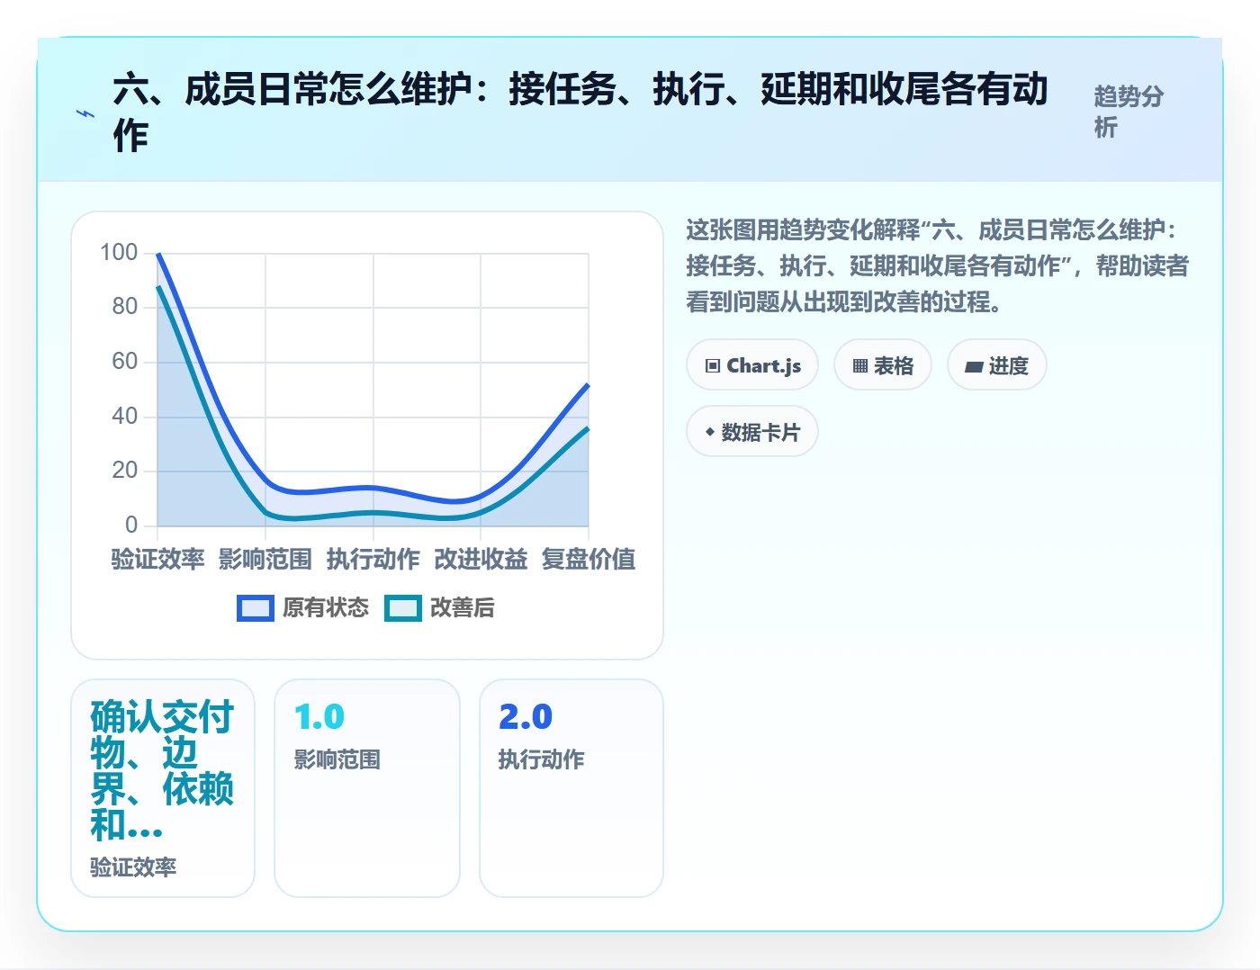The height and width of the screenshot is (970, 1260).
Task: Click the 数据卡片 tag diamond icon
Action: 710,432
